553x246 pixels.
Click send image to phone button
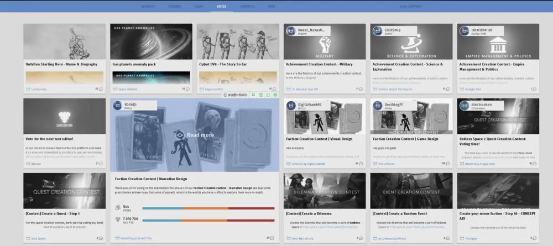tap(236, 95)
